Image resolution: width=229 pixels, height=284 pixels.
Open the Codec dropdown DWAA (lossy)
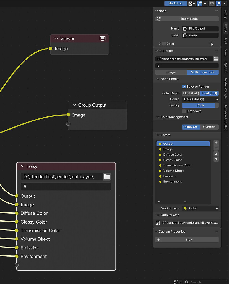point(200,99)
